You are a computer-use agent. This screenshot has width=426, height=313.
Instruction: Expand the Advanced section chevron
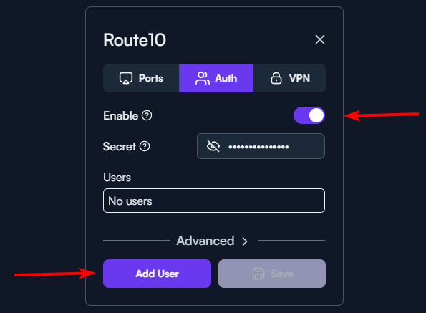point(245,241)
